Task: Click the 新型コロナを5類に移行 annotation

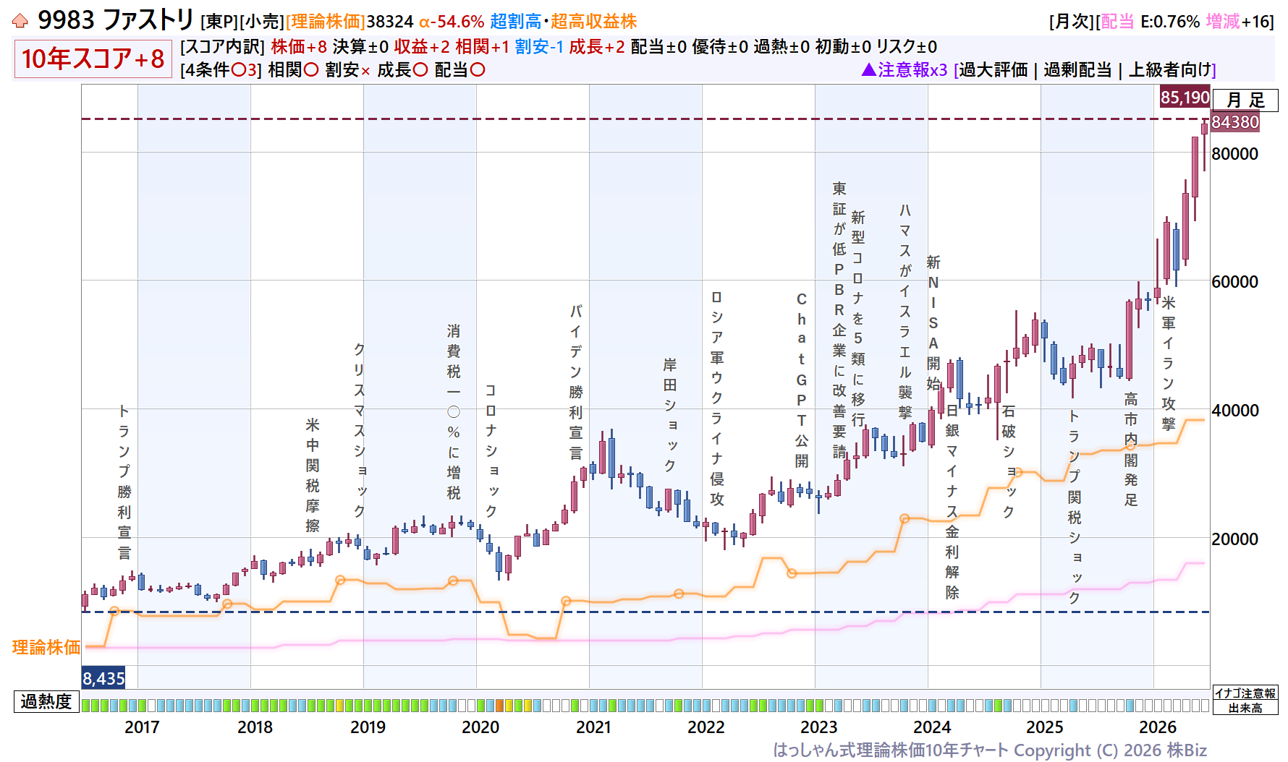Action: [x=858, y=318]
